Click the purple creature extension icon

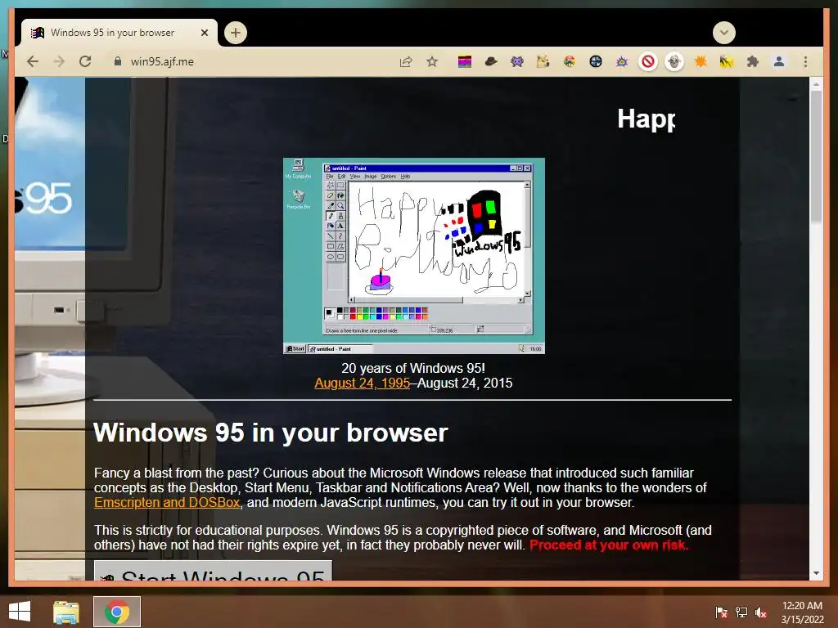point(517,62)
